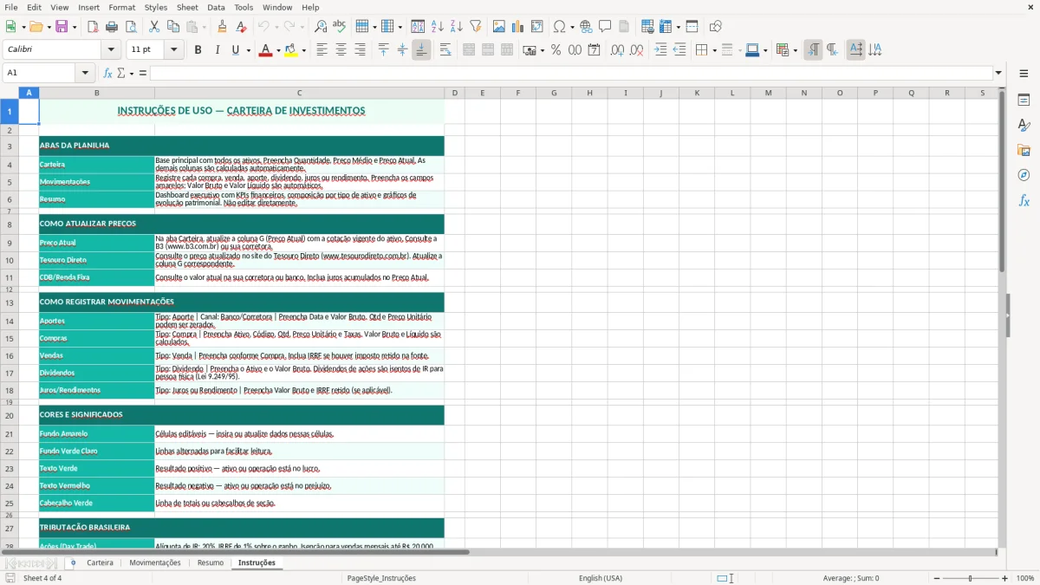Align cell text right
Screen dimensions: 1040x585
360,50
